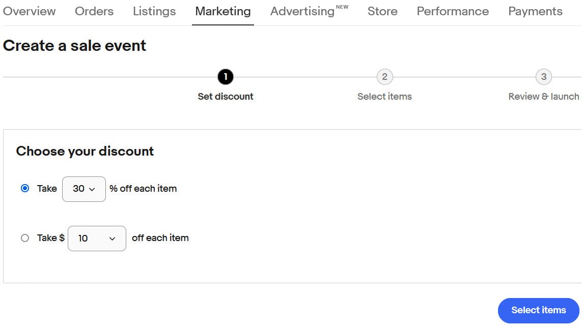Viewport: 582px width, 328px height.
Task: Open the Advertising tab
Action: [x=302, y=11]
